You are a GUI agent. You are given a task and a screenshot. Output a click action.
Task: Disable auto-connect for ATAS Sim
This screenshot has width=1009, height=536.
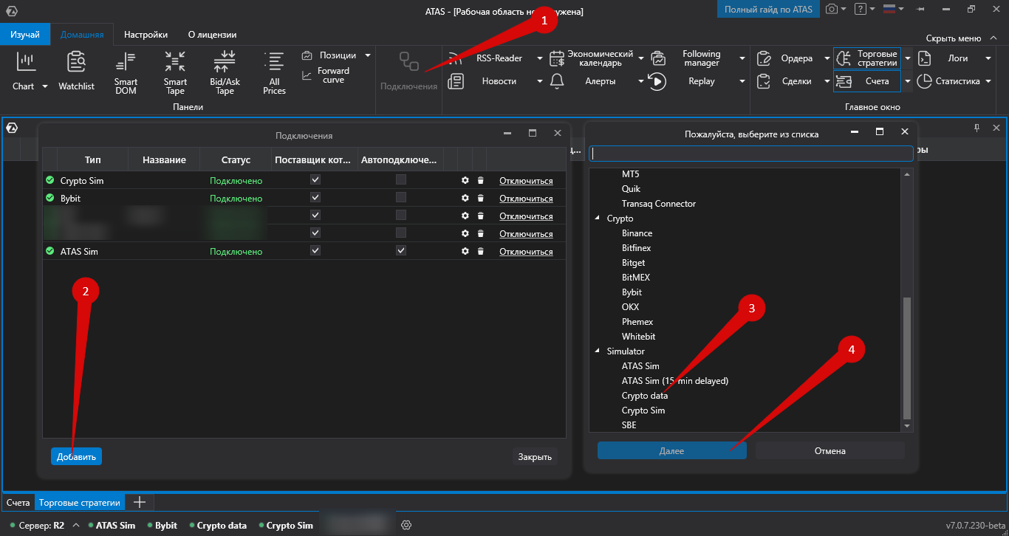400,250
